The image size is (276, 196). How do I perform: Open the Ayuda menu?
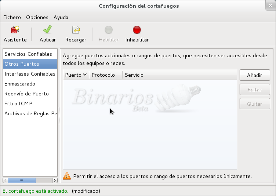61,17
